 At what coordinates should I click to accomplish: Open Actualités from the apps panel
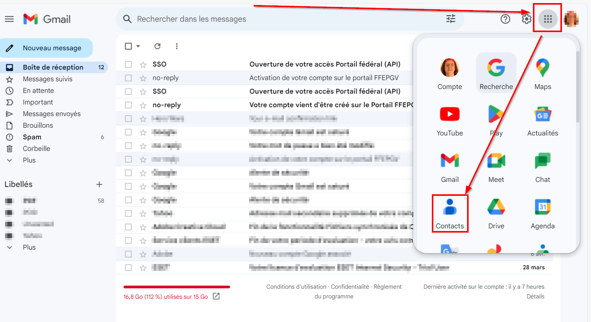(543, 121)
